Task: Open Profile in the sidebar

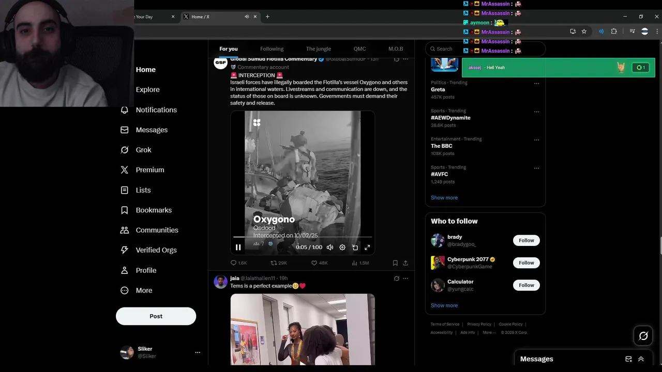Action: [138, 270]
